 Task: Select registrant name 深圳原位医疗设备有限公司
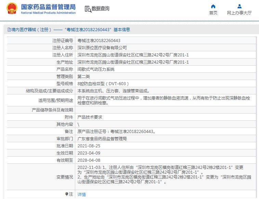coord(102,48)
